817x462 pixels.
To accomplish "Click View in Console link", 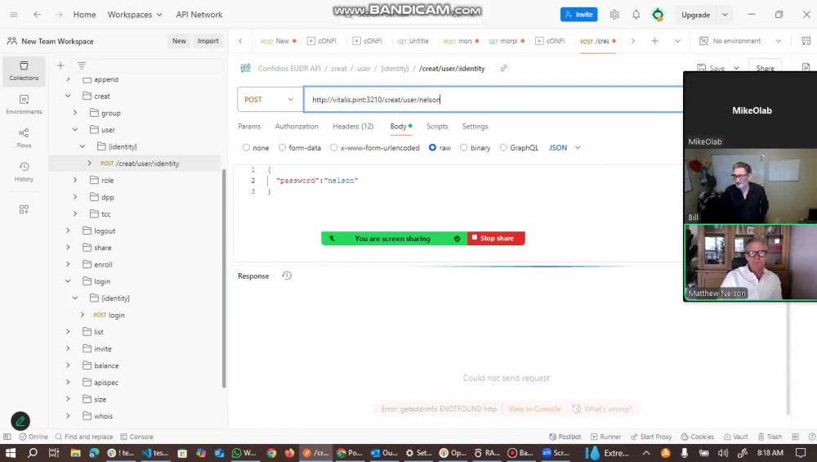I will 534,409.
